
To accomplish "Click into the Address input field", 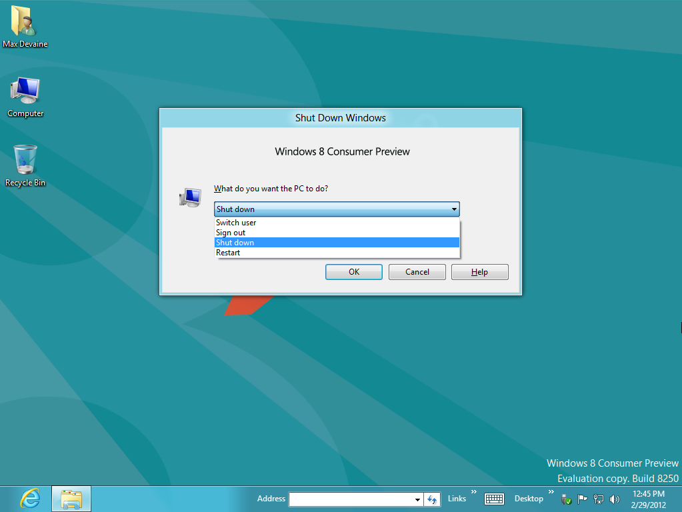I will pos(351,499).
